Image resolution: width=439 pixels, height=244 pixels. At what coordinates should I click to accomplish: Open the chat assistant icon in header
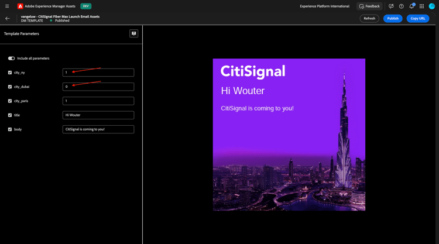pos(391,6)
